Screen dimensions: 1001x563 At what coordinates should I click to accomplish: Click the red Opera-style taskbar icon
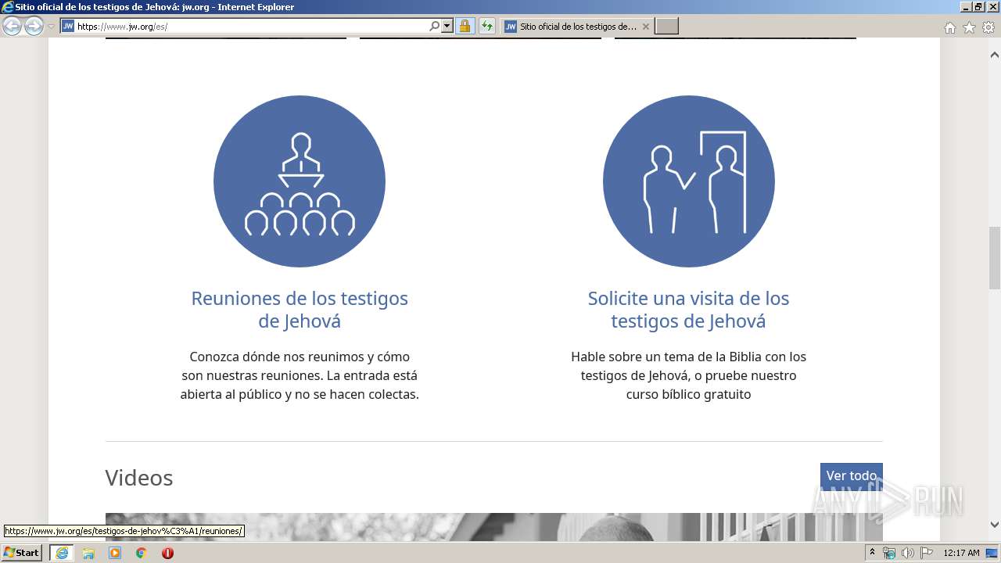(167, 553)
